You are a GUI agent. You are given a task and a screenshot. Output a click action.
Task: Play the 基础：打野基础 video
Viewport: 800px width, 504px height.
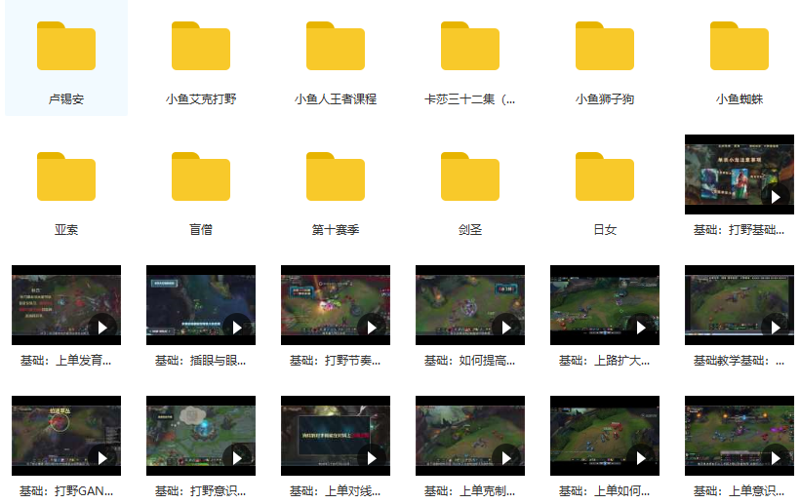click(740, 174)
